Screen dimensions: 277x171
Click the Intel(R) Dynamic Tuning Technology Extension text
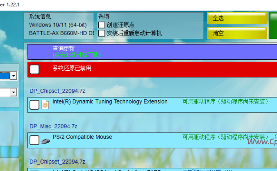(110, 101)
